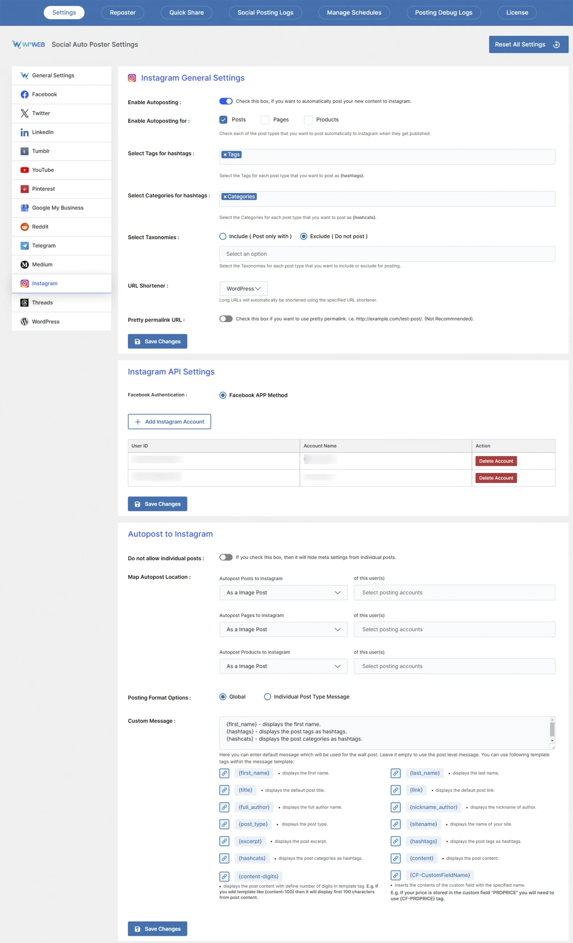Click the YouTube icon in sidebar

[24, 170]
